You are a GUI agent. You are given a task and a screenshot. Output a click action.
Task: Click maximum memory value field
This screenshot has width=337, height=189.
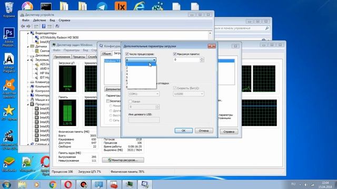click(186, 59)
